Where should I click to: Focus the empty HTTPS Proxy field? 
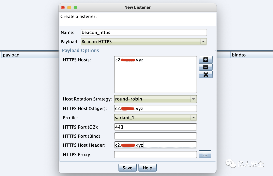coord(155,155)
